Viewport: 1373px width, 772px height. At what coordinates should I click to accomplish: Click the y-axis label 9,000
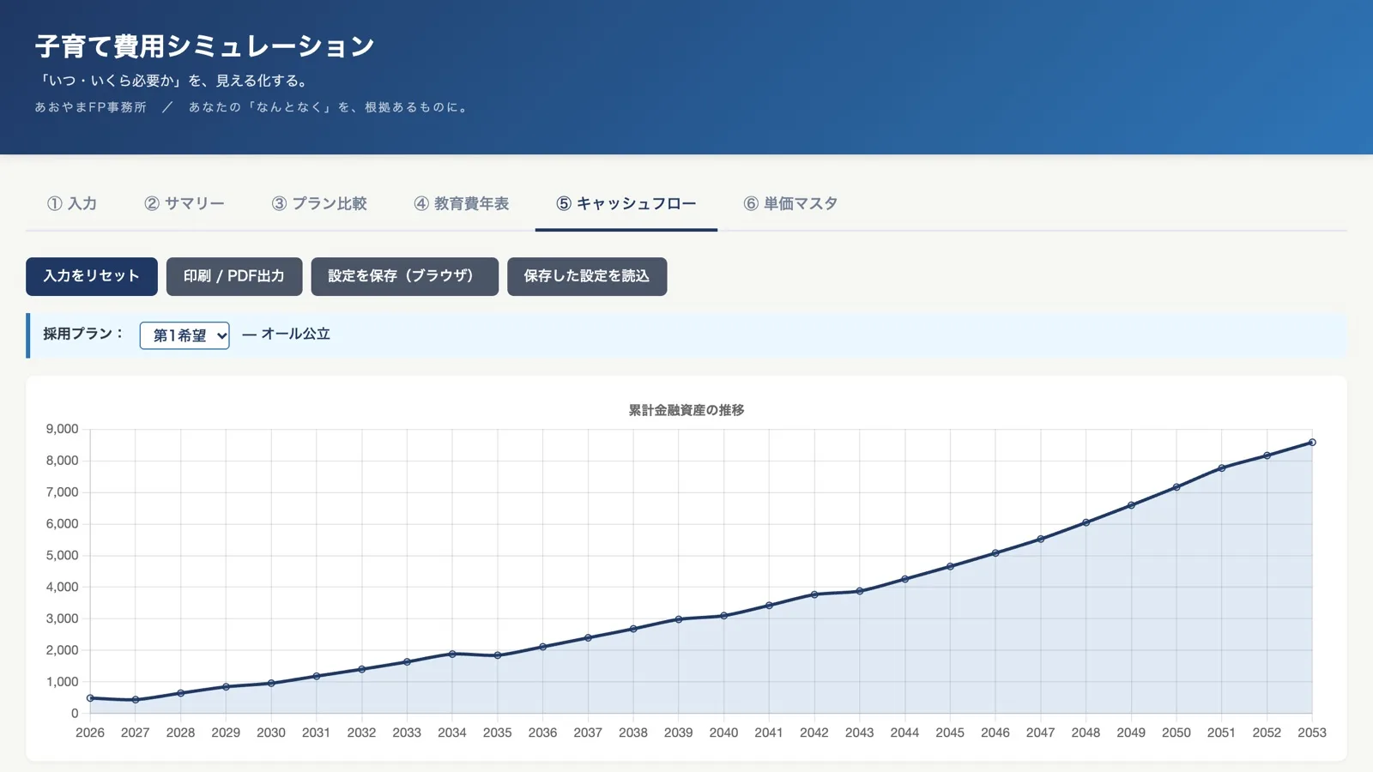pos(62,429)
